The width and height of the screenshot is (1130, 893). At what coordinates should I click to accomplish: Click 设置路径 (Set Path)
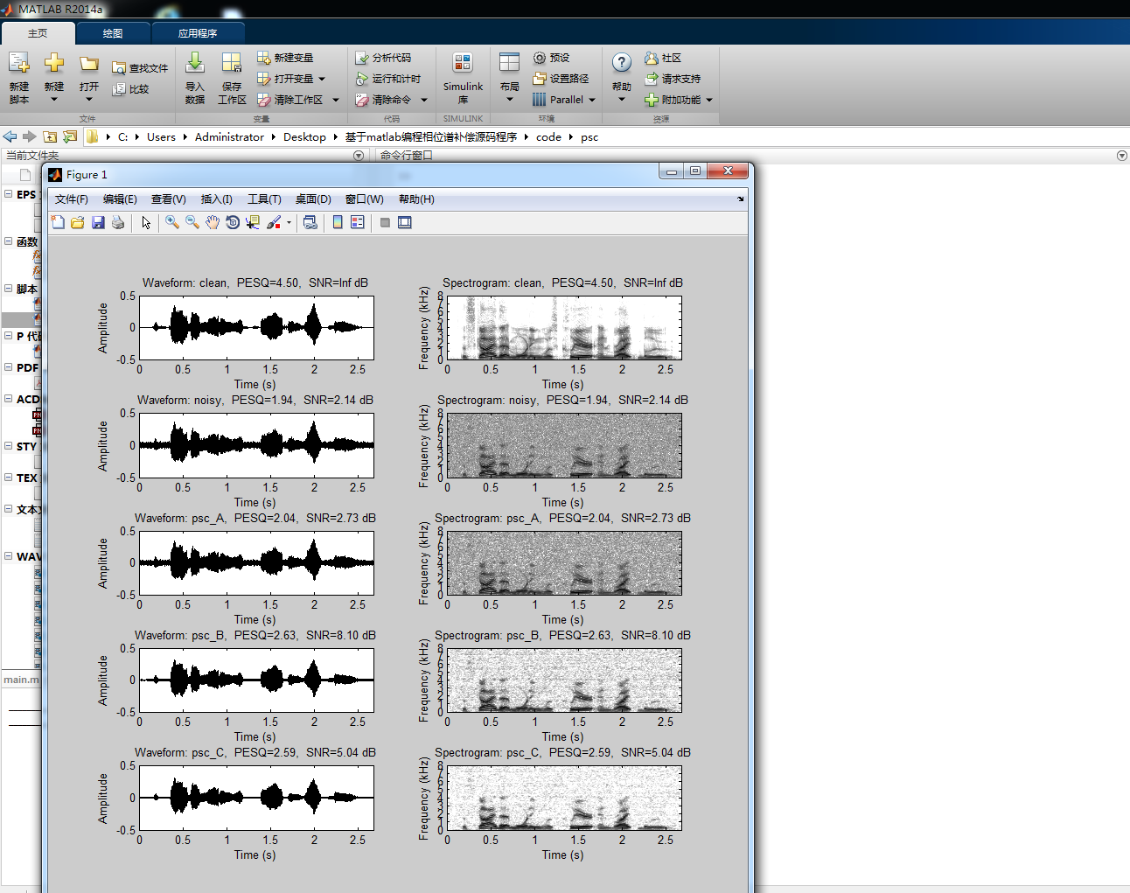point(561,78)
